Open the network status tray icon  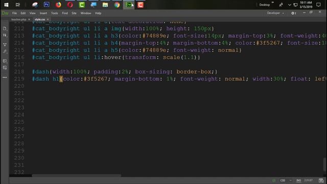(x=295, y=5)
